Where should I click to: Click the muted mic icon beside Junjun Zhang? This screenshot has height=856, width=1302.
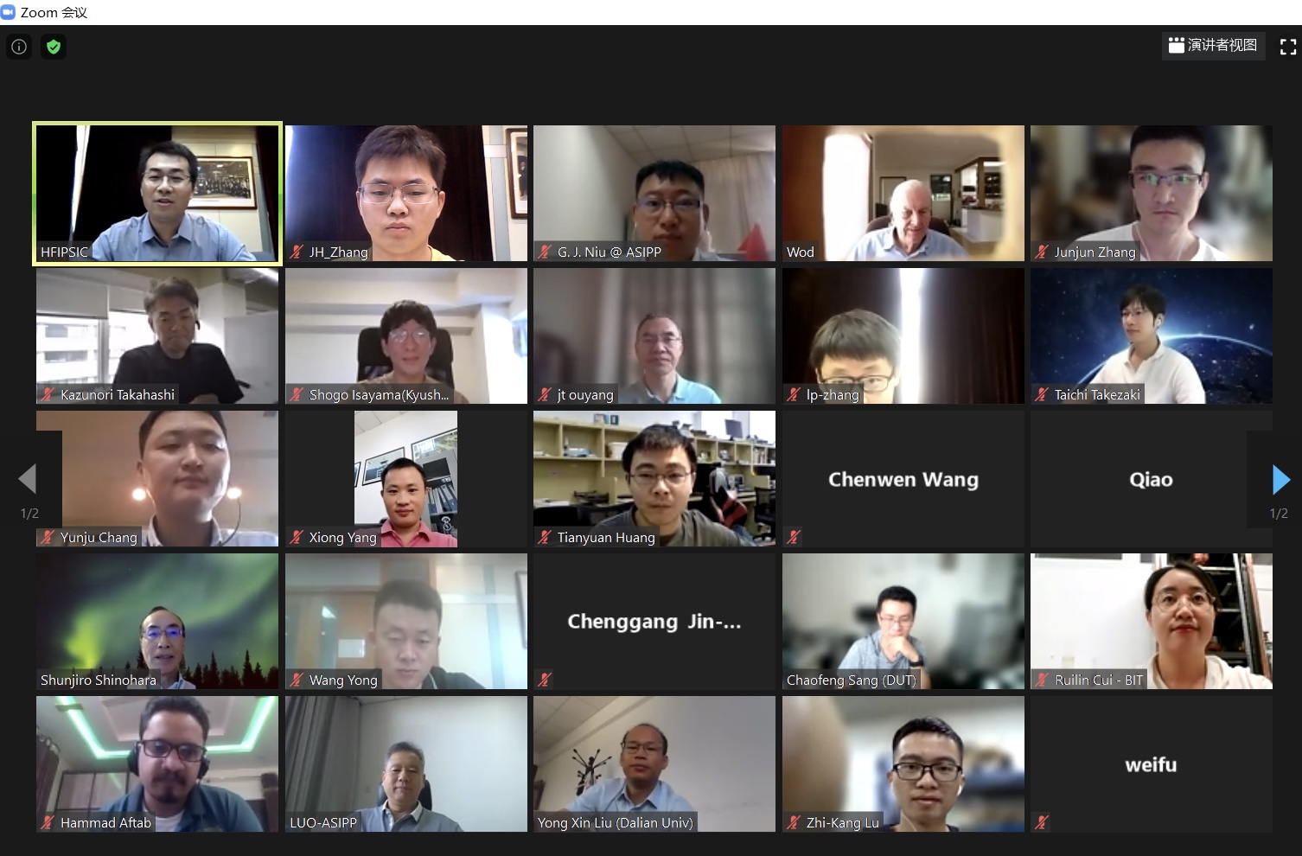pos(1042,252)
